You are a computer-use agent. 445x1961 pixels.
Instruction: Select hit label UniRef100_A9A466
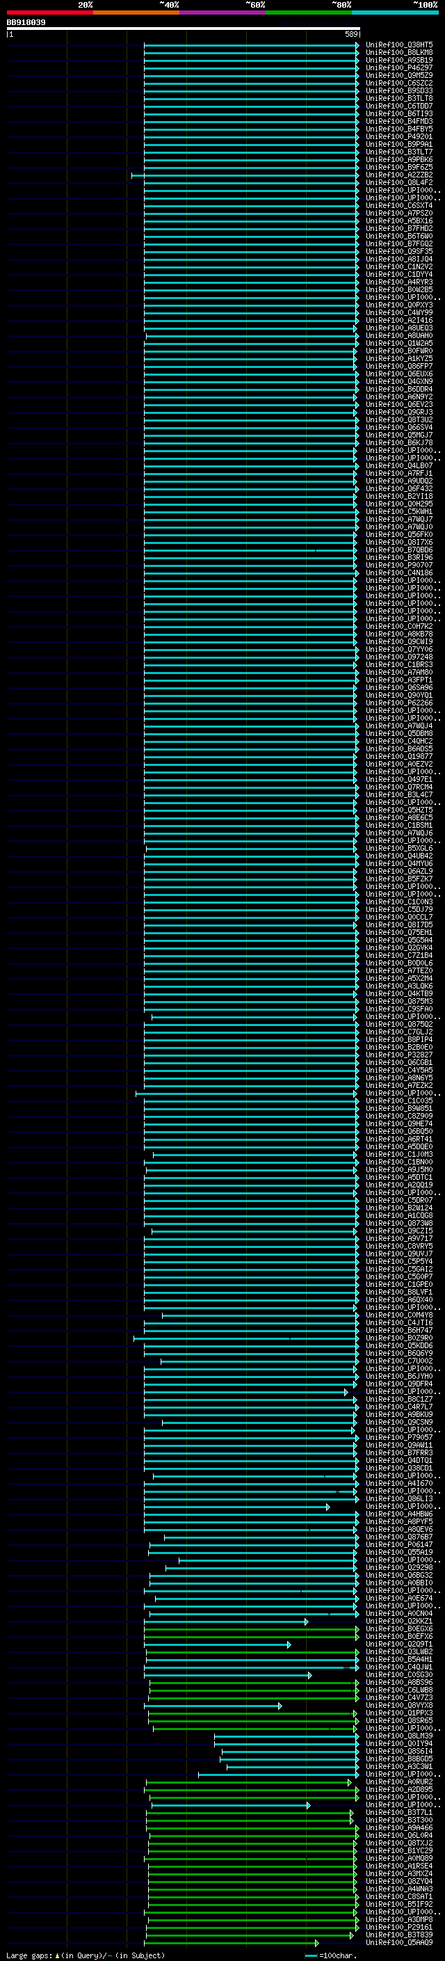point(399,1827)
